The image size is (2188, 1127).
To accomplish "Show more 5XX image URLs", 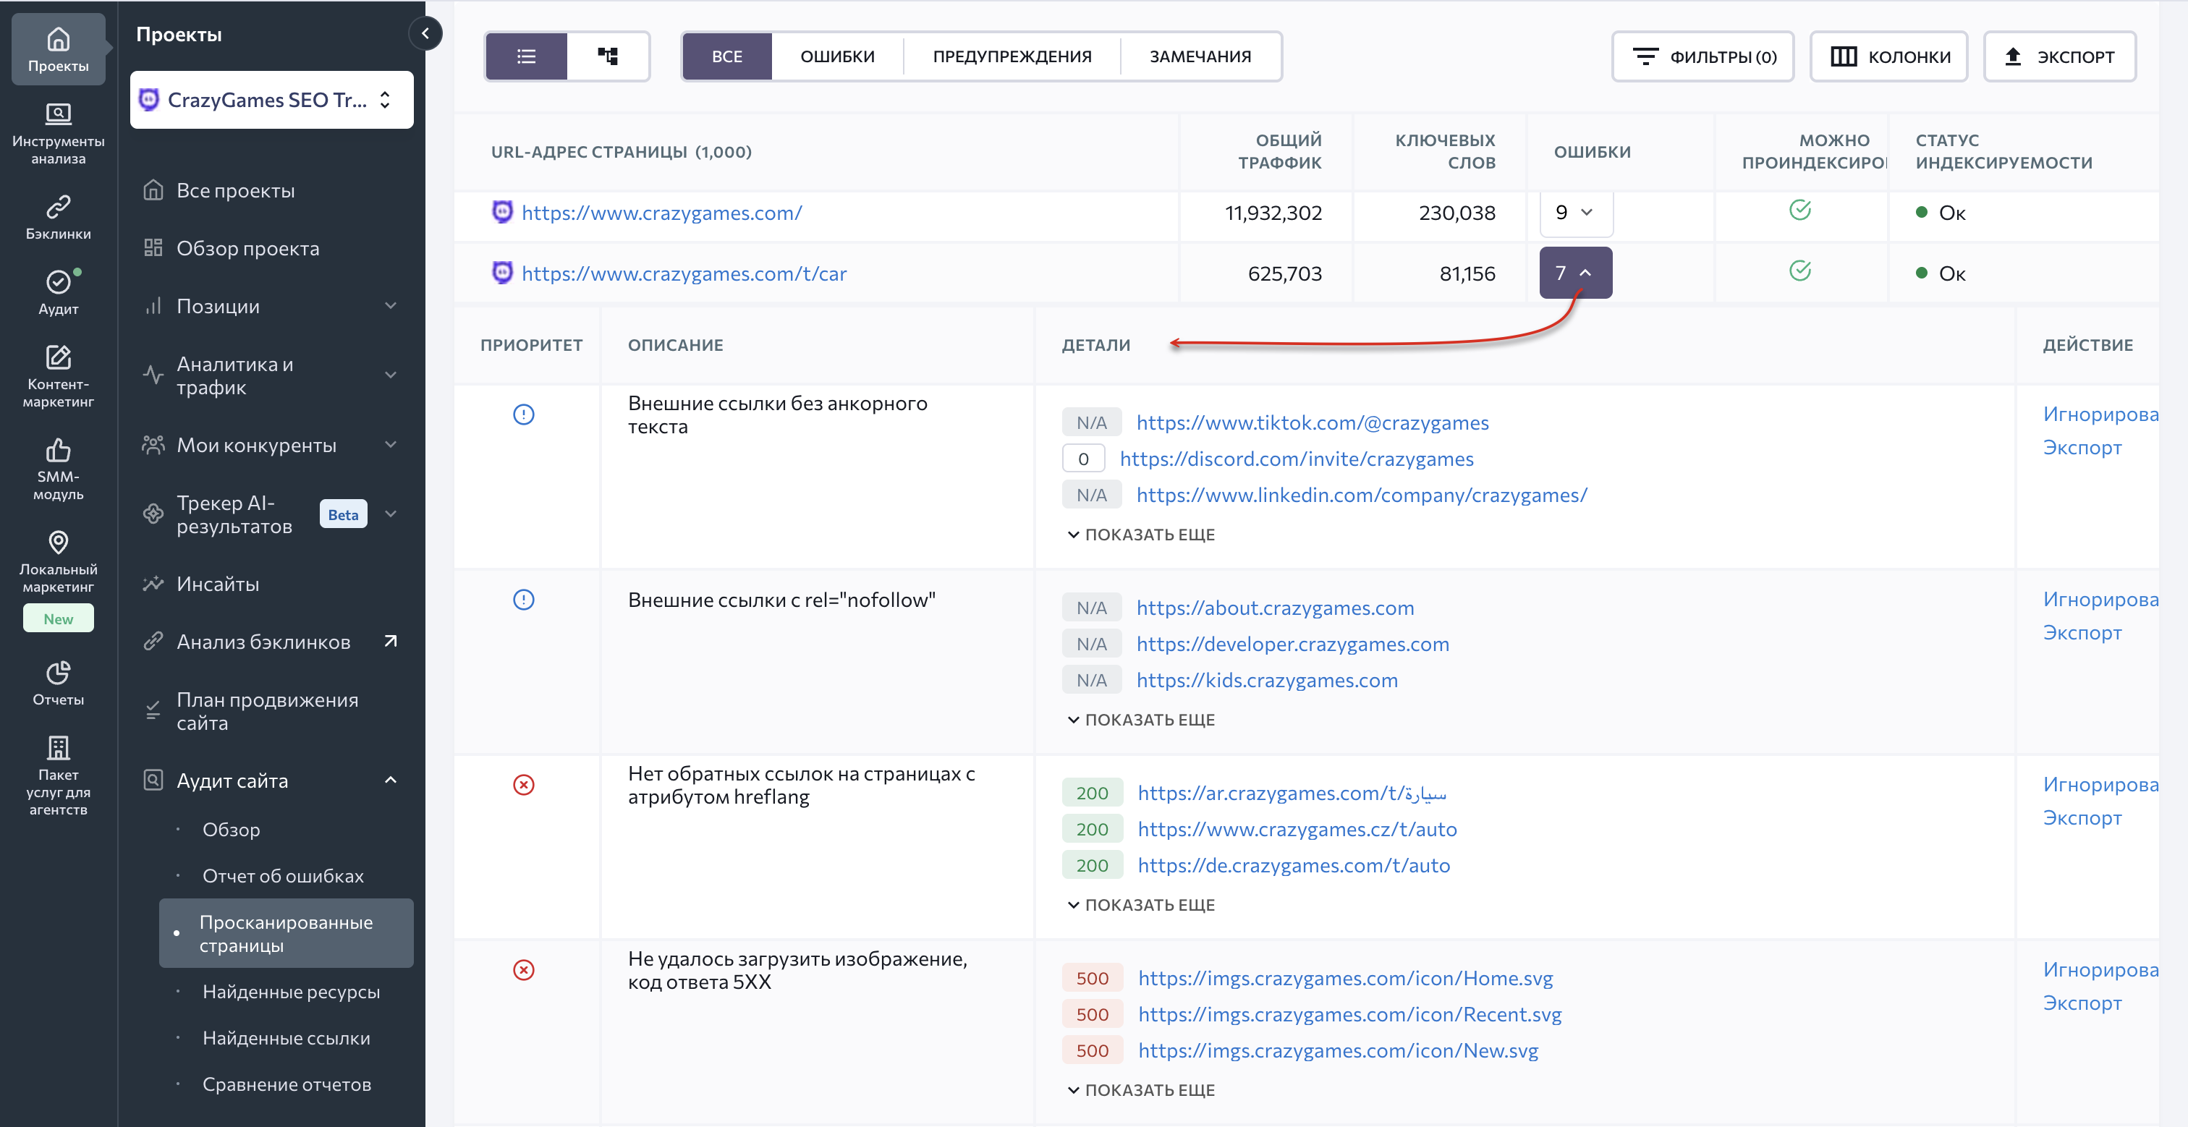I will tap(1141, 1089).
